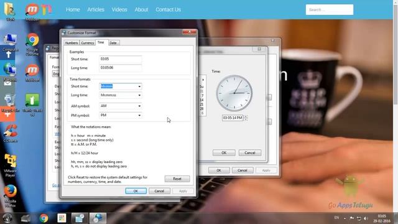This screenshot has height=224, width=398.
Task: Open the Windows Start orb
Action: 7,218
